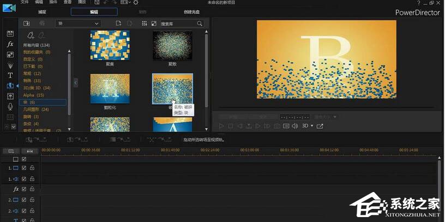Collapse the category panel with left arrow

point(76,82)
